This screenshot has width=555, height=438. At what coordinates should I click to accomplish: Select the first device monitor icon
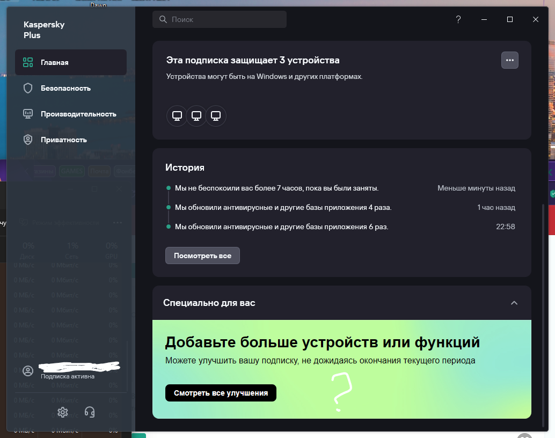[x=177, y=116]
